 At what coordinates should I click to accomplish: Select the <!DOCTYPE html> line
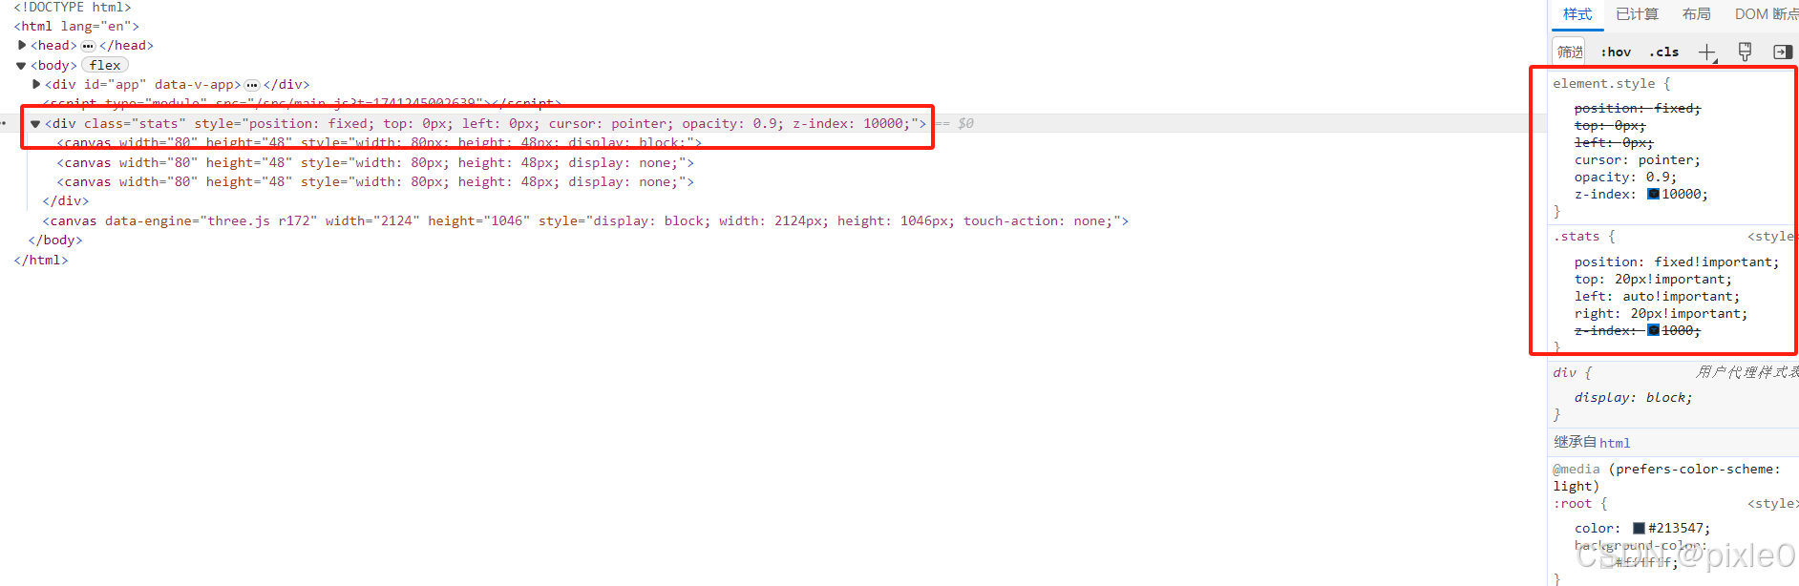pos(73,7)
